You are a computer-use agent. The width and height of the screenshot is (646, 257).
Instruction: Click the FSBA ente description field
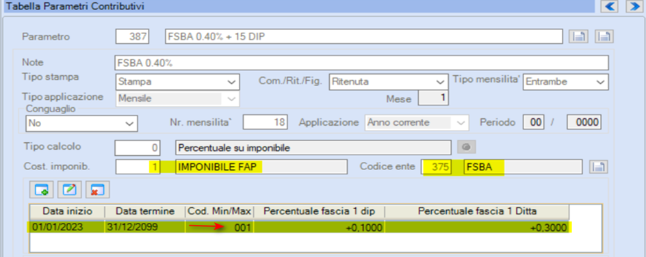(524, 167)
